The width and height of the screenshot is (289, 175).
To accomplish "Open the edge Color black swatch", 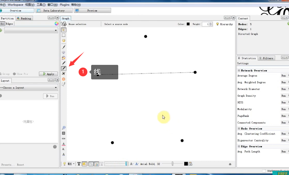I will coord(188,24).
